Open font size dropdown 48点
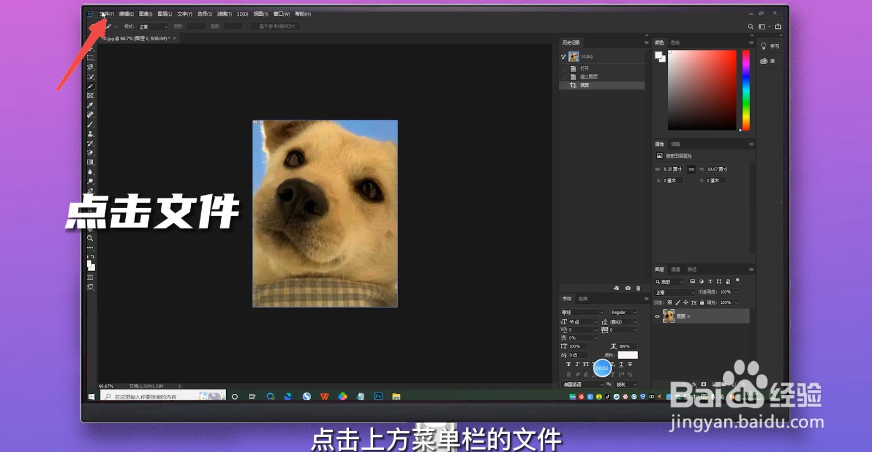This screenshot has width=872, height=452. [x=583, y=322]
